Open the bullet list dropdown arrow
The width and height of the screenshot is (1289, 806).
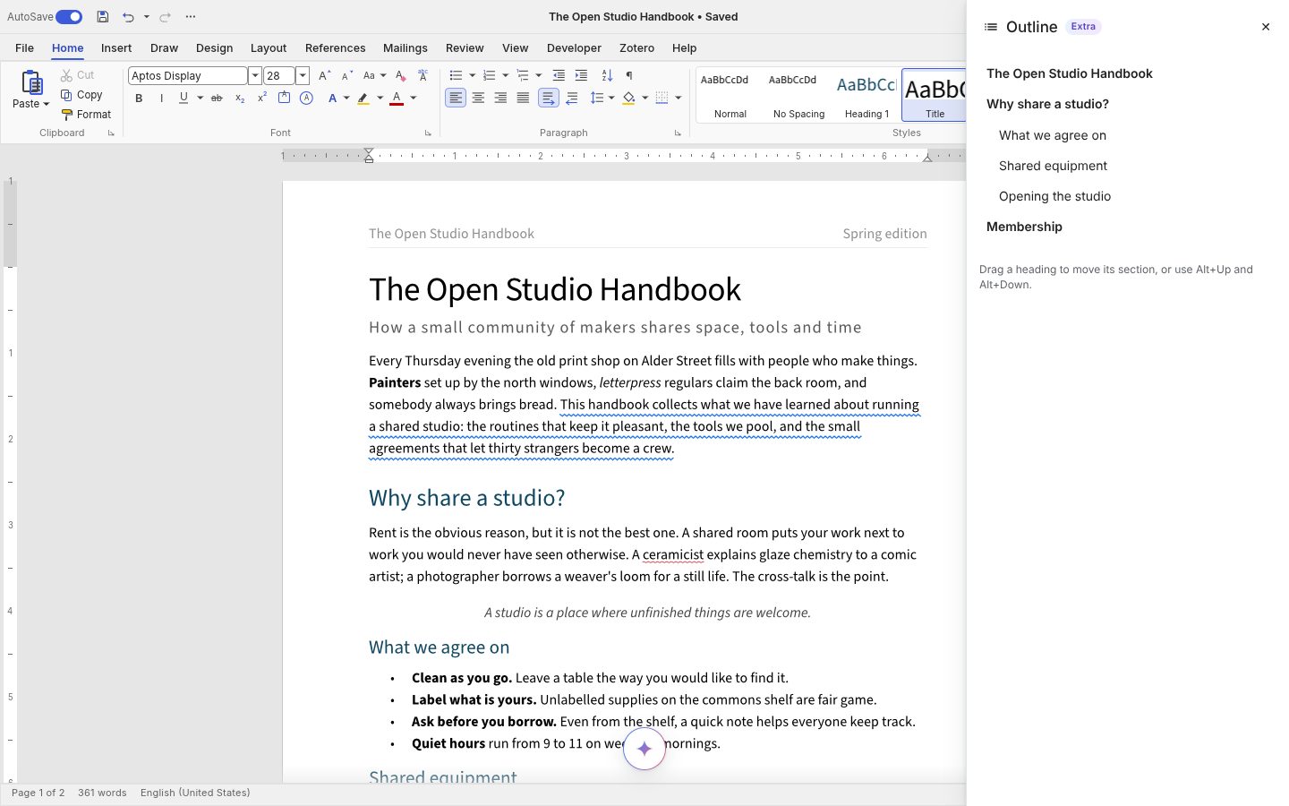click(472, 75)
